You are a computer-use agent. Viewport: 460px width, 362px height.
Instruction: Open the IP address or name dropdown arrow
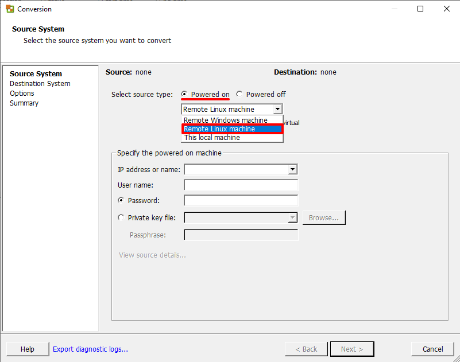(x=292, y=169)
